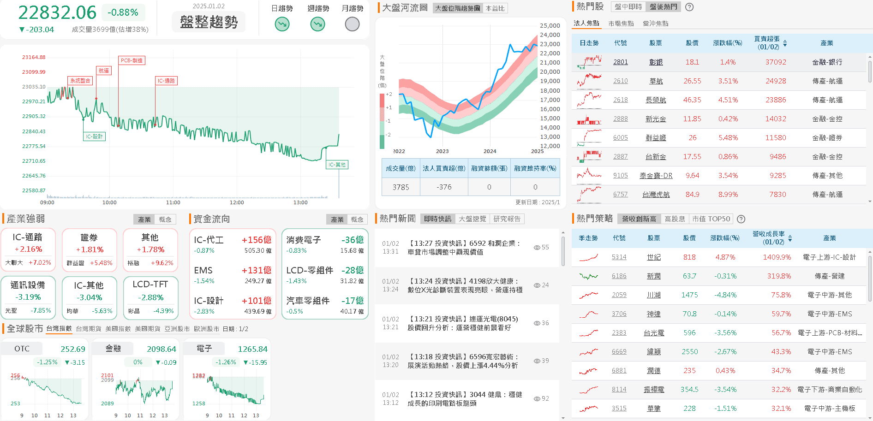This screenshot has height=421, width=873.
Task: Toggle 產業強弱 panel to 概念
Action: 165,219
